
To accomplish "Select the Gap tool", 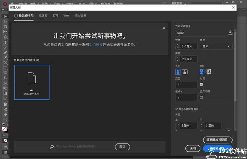I will tap(5, 32).
